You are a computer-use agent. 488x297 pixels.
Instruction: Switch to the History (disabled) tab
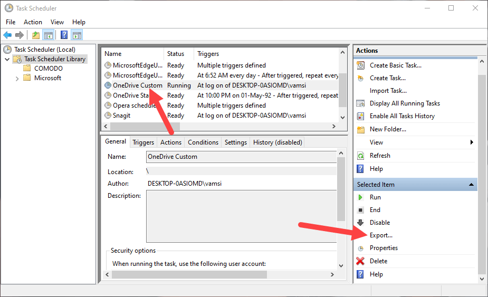pos(278,142)
